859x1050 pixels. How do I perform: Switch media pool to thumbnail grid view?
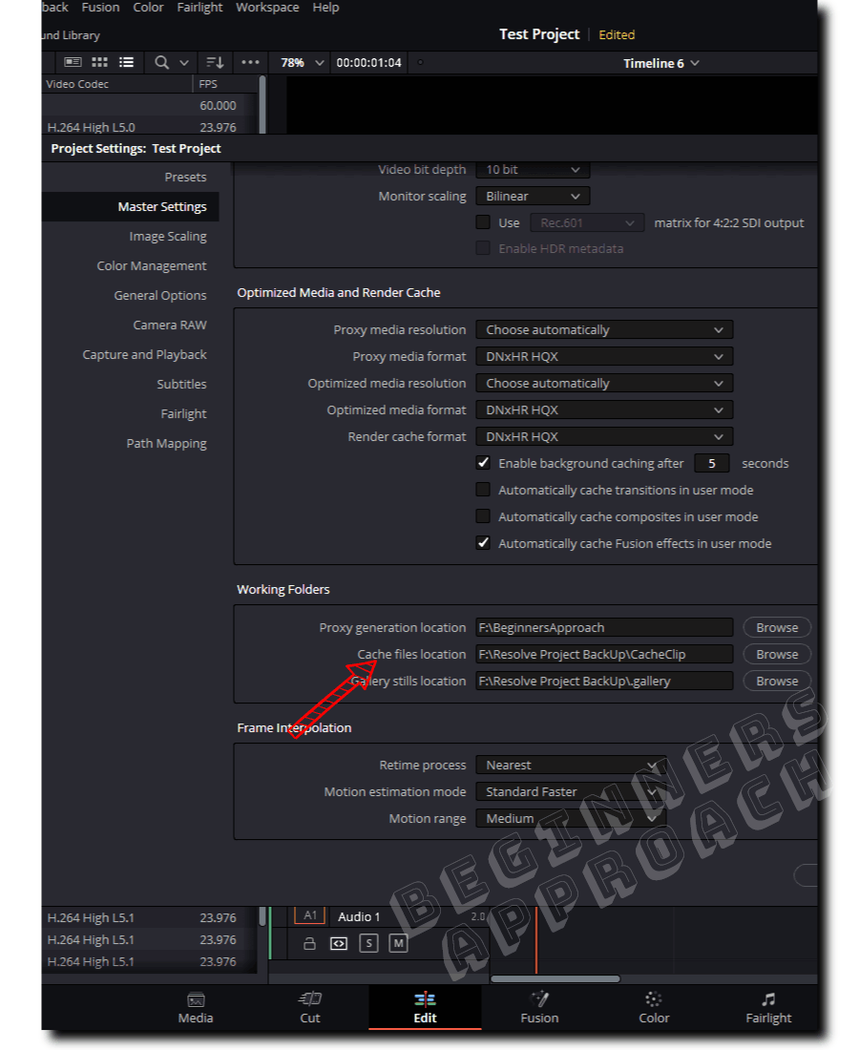tap(100, 62)
